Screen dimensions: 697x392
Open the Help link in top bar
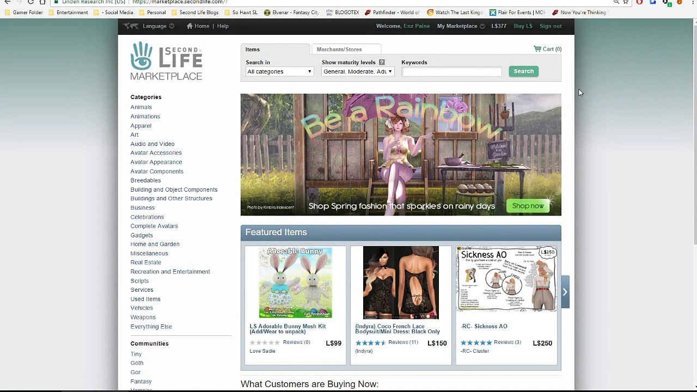click(x=223, y=26)
